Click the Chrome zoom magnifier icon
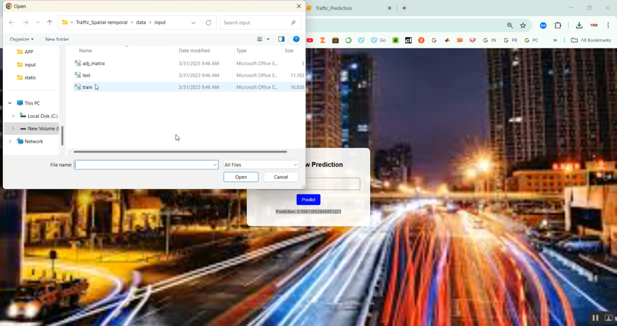 [x=510, y=25]
